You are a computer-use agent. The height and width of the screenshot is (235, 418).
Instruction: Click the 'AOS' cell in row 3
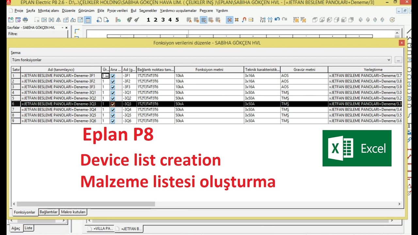coord(304,87)
